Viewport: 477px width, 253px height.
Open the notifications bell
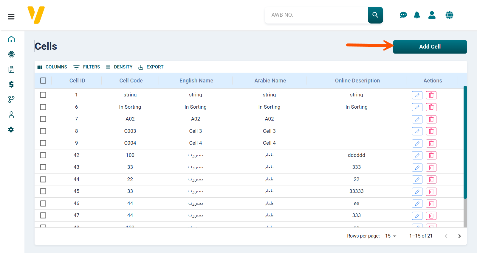[417, 15]
